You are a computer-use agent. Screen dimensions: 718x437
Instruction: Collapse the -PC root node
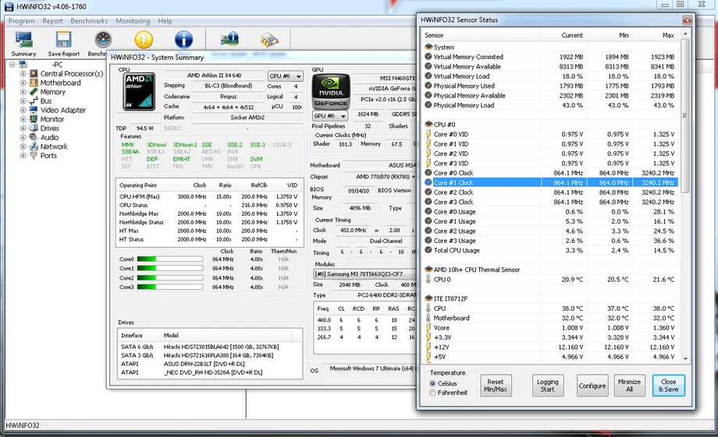(x=12, y=65)
